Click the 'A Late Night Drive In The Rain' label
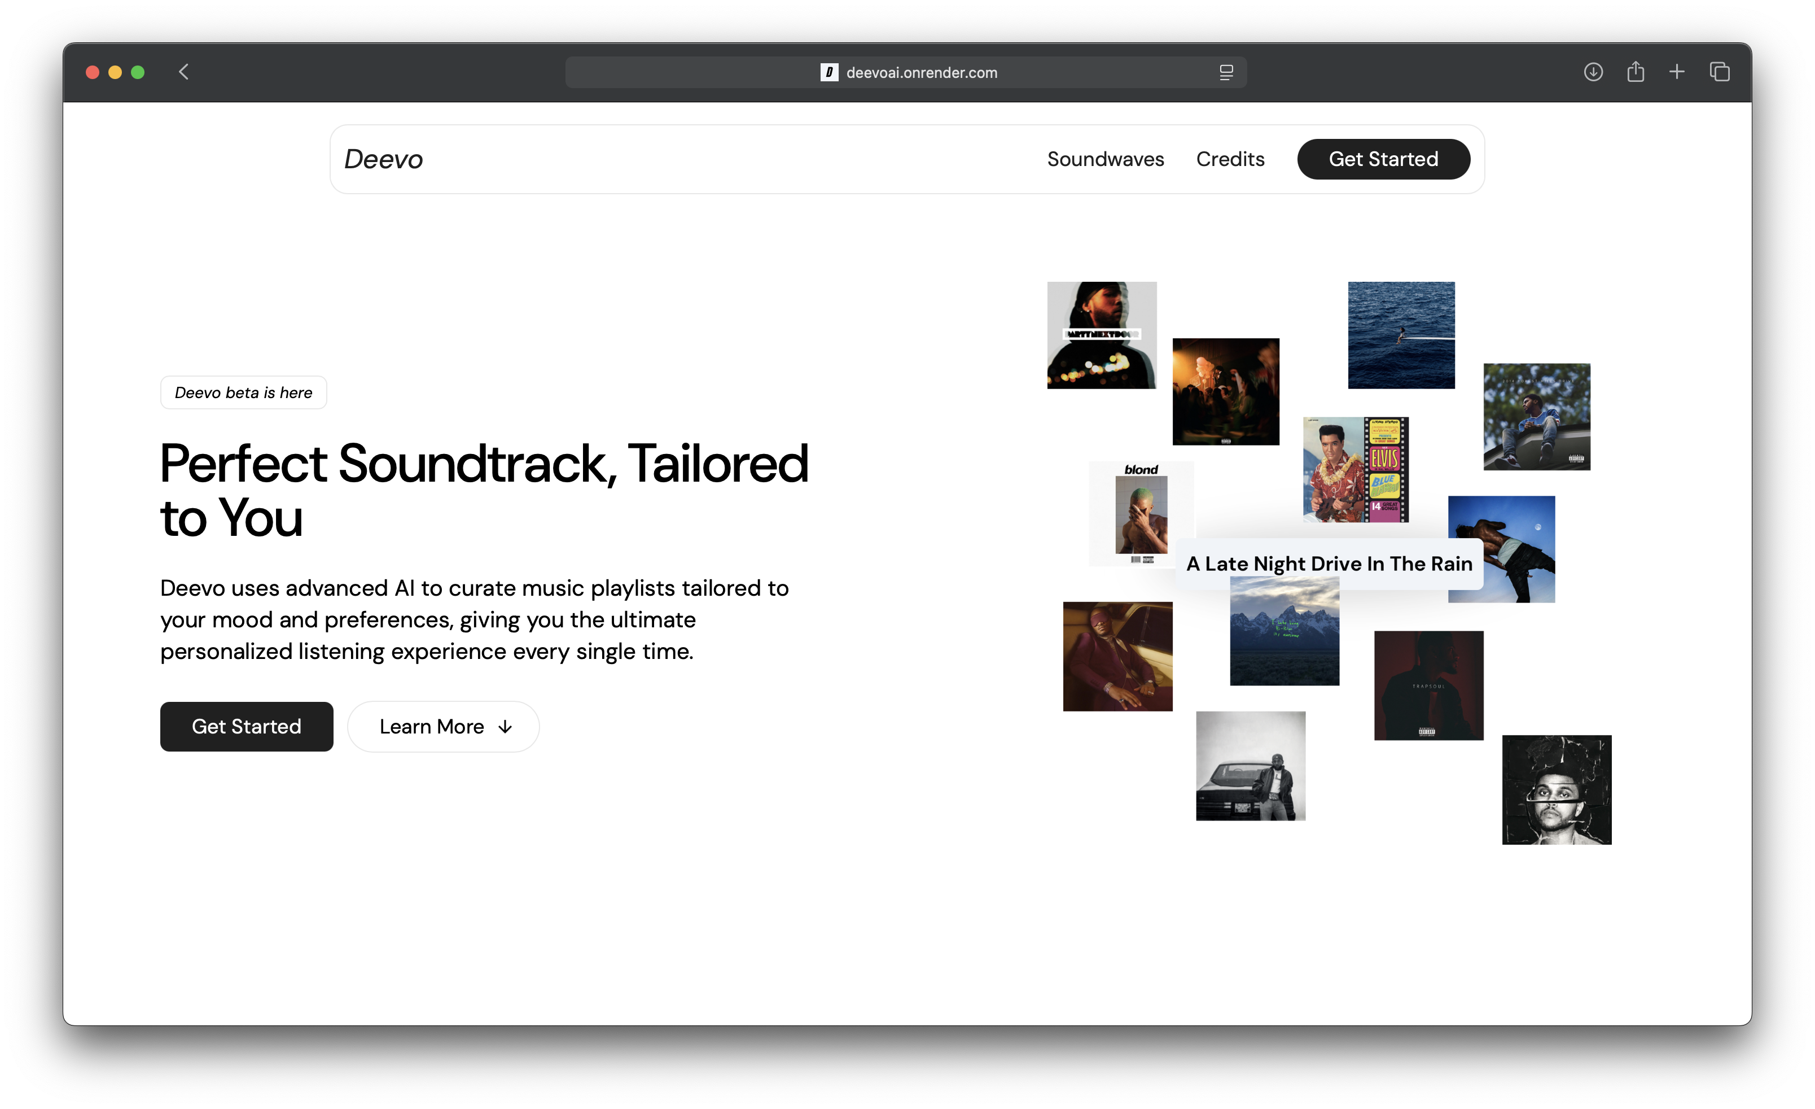 point(1329,564)
